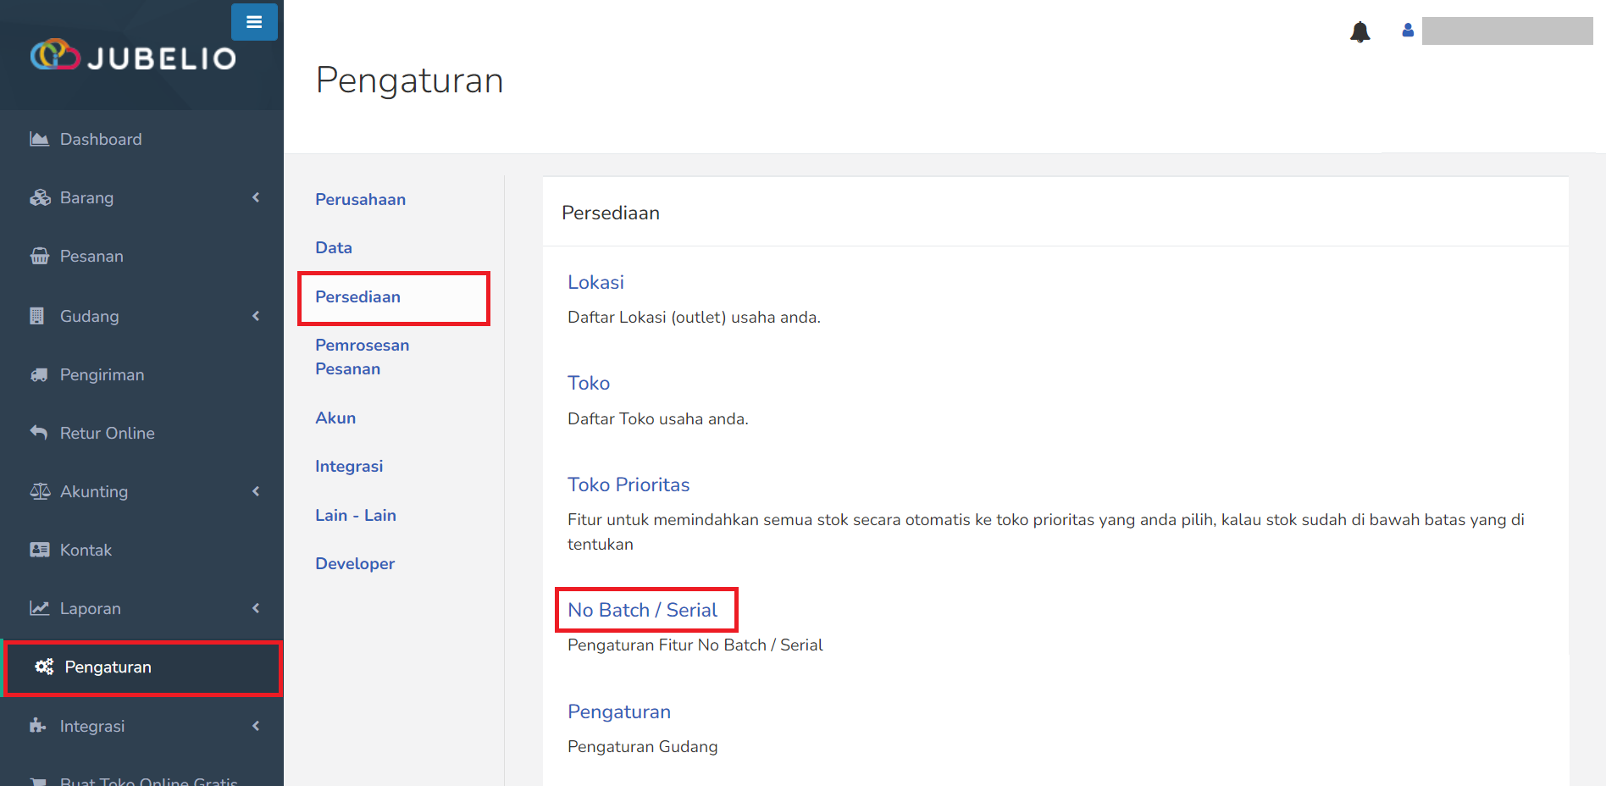Open the Akun settings tab
Image resolution: width=1606 pixels, height=786 pixels.
pyautogui.click(x=335, y=418)
